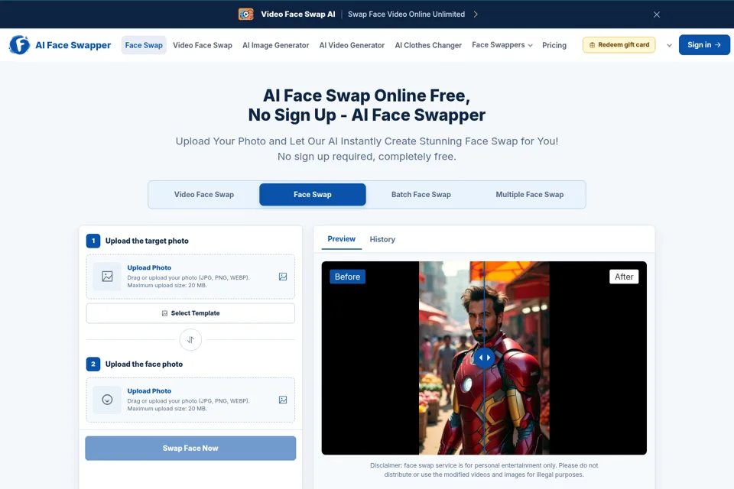Open the Face Swap nav menu item
This screenshot has height=489, width=734.
pos(144,45)
